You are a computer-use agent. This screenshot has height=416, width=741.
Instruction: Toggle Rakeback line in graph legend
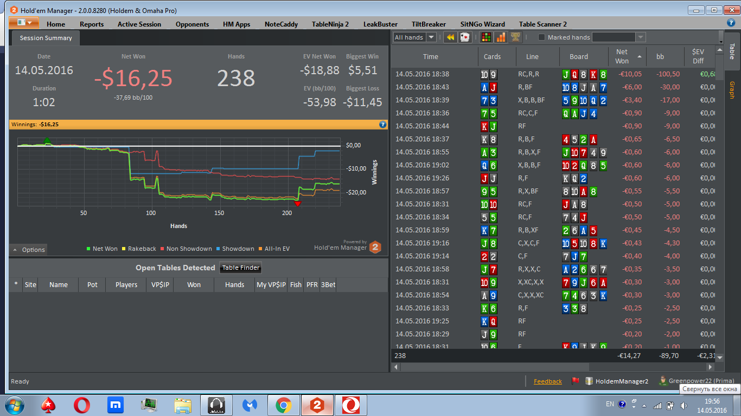[x=139, y=249]
